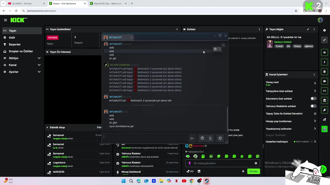Click the document icon in right toolbar

pyautogui.click(x=324, y=71)
